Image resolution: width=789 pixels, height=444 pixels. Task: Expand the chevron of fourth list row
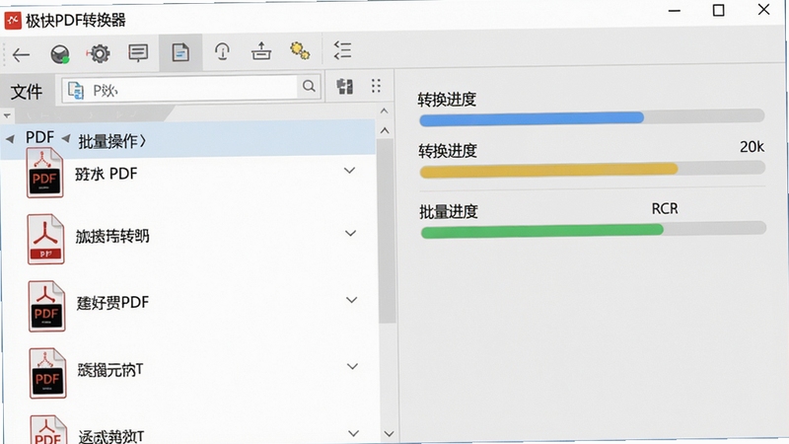(353, 366)
